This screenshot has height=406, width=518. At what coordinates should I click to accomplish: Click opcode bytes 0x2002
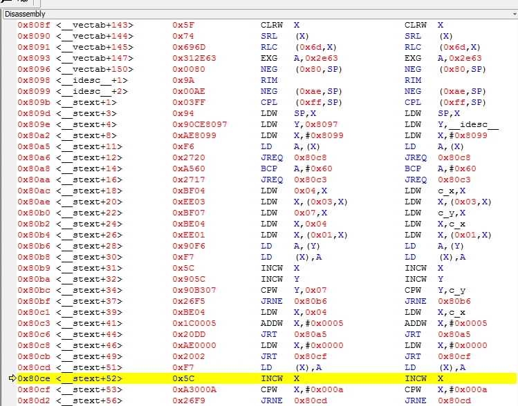click(189, 356)
